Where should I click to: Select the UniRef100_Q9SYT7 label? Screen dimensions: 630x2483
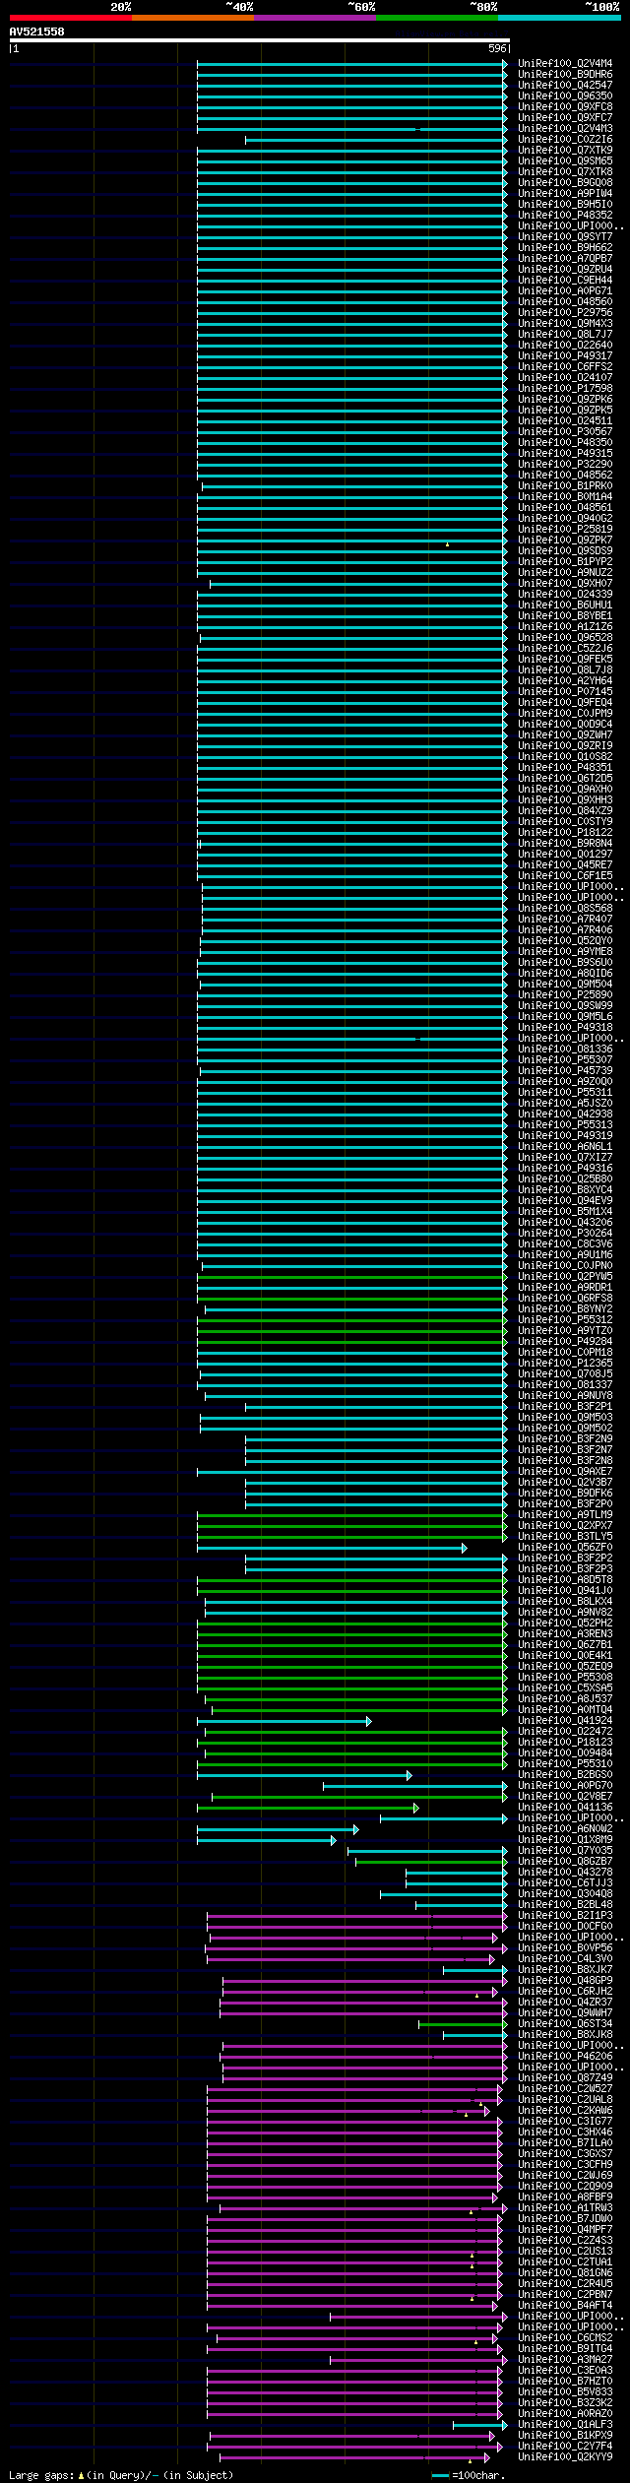pos(565,237)
